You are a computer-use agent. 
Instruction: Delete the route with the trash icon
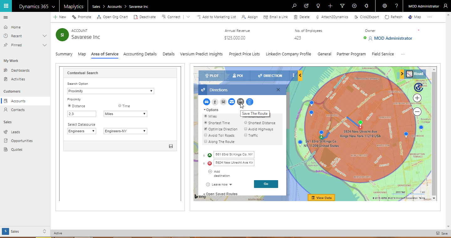(x=250, y=102)
